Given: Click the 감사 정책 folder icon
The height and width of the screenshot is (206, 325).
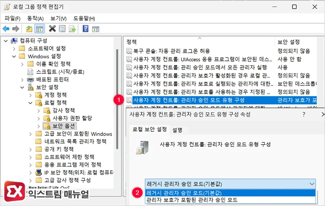Looking at the screenshot, I should 47,111.
